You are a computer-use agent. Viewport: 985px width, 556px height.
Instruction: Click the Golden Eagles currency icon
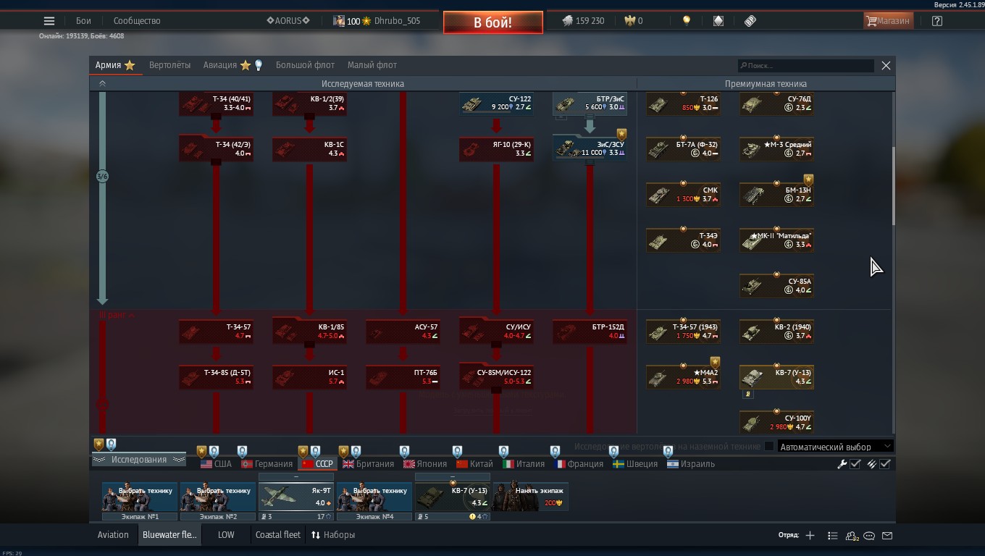tap(629, 21)
